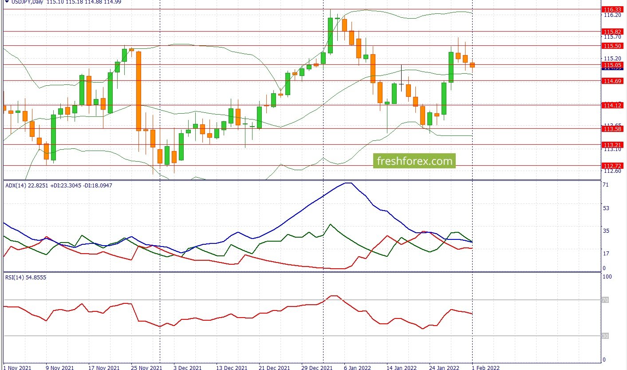Click the RSI 70 overbought level label
The height and width of the screenshot is (370, 627).
point(605,300)
